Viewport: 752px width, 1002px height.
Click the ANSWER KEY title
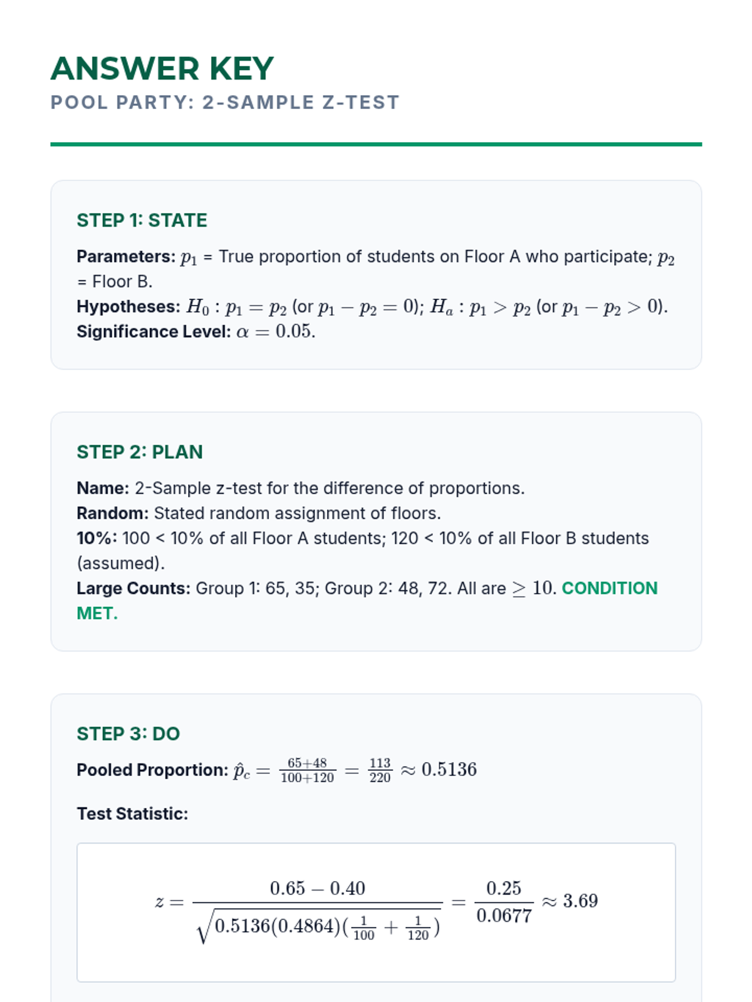[162, 69]
